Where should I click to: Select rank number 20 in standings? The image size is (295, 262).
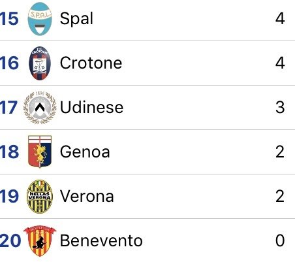click(x=10, y=240)
